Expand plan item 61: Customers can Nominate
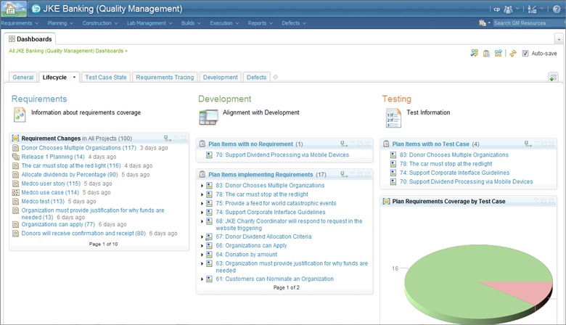 click(x=202, y=279)
